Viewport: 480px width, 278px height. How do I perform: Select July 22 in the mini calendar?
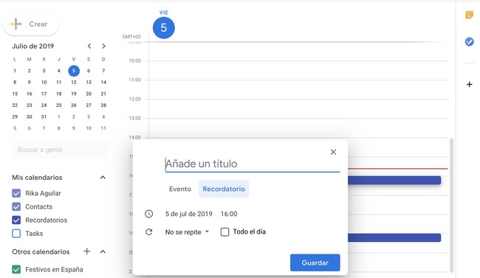tap(15, 105)
